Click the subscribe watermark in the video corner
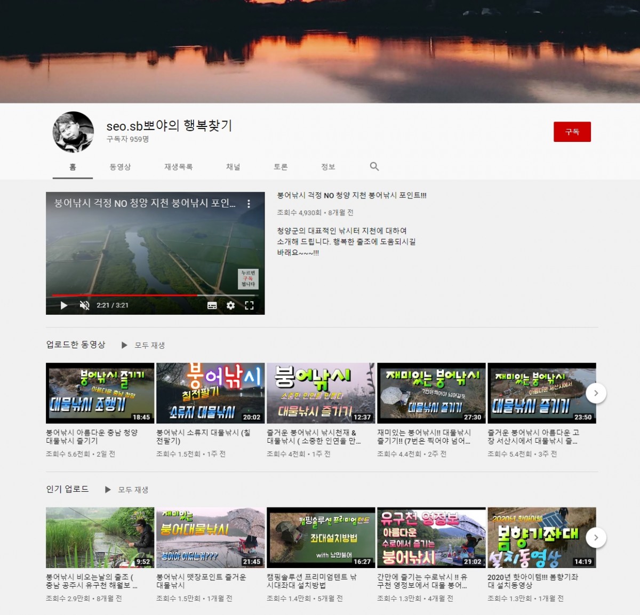The height and width of the screenshot is (615, 640). click(x=248, y=278)
